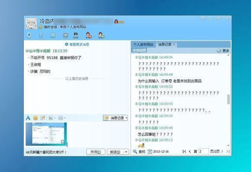Close the 消息记录 tab with X

tap(174, 44)
